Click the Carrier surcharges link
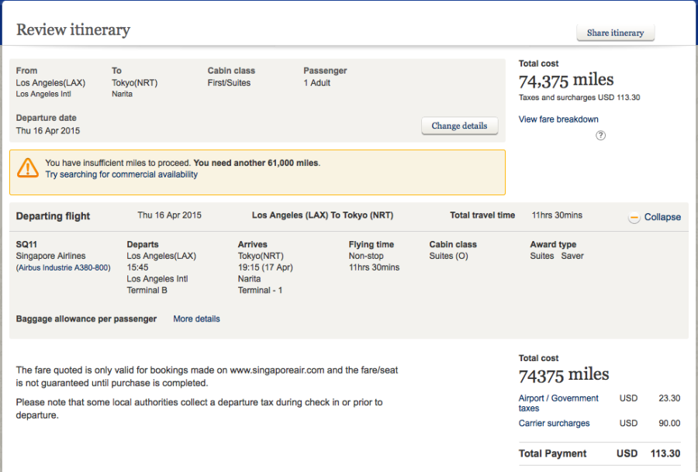698x472 pixels. click(554, 423)
